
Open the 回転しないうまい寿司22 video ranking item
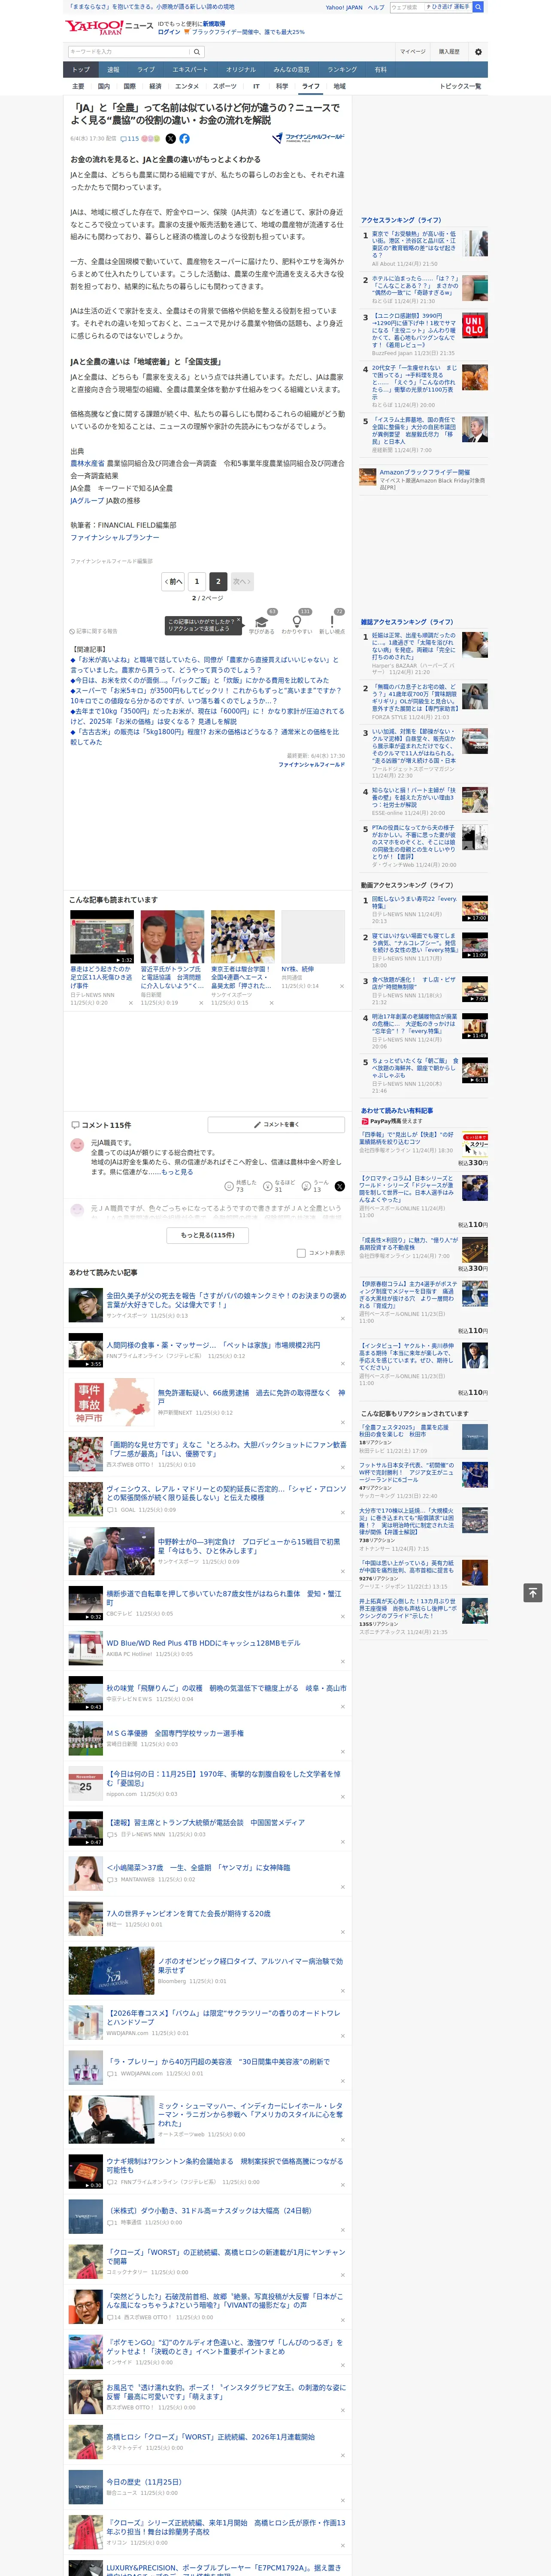(414, 902)
